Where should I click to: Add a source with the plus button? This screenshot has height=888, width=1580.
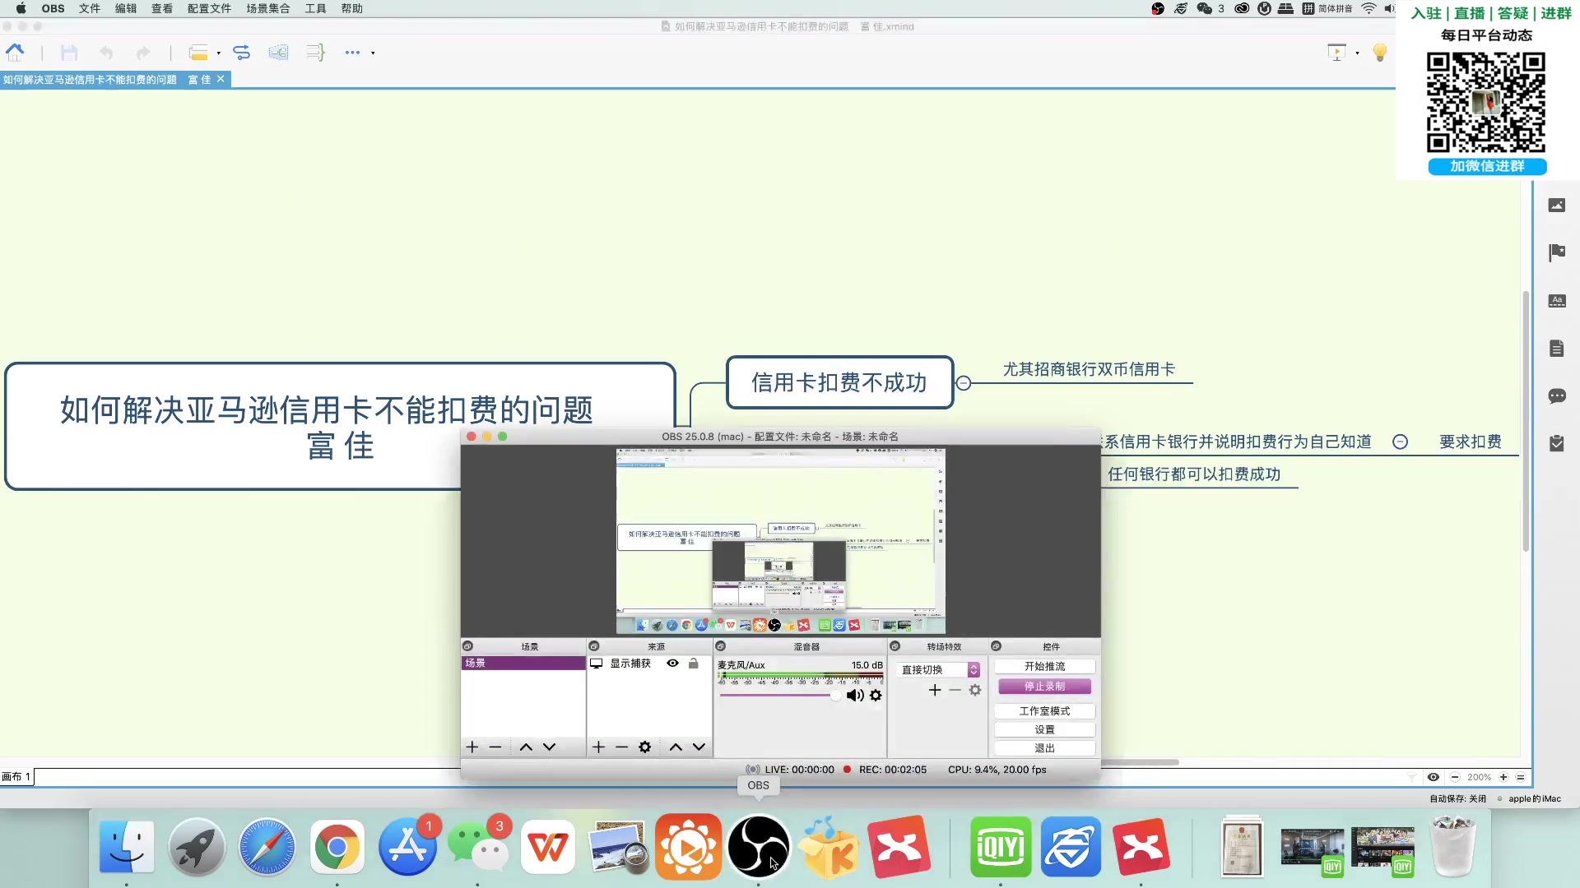(x=598, y=747)
